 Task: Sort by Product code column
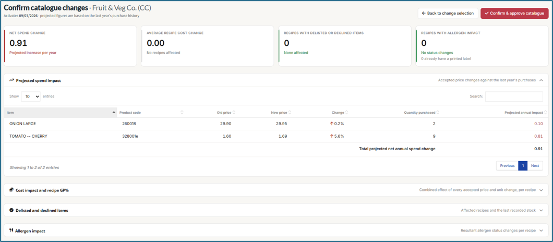pos(151,113)
